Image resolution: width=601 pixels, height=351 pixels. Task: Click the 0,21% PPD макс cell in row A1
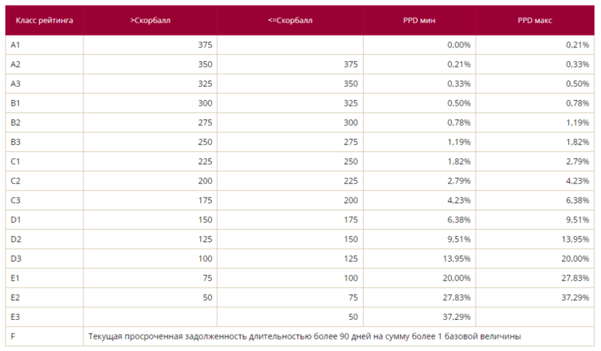pos(577,45)
